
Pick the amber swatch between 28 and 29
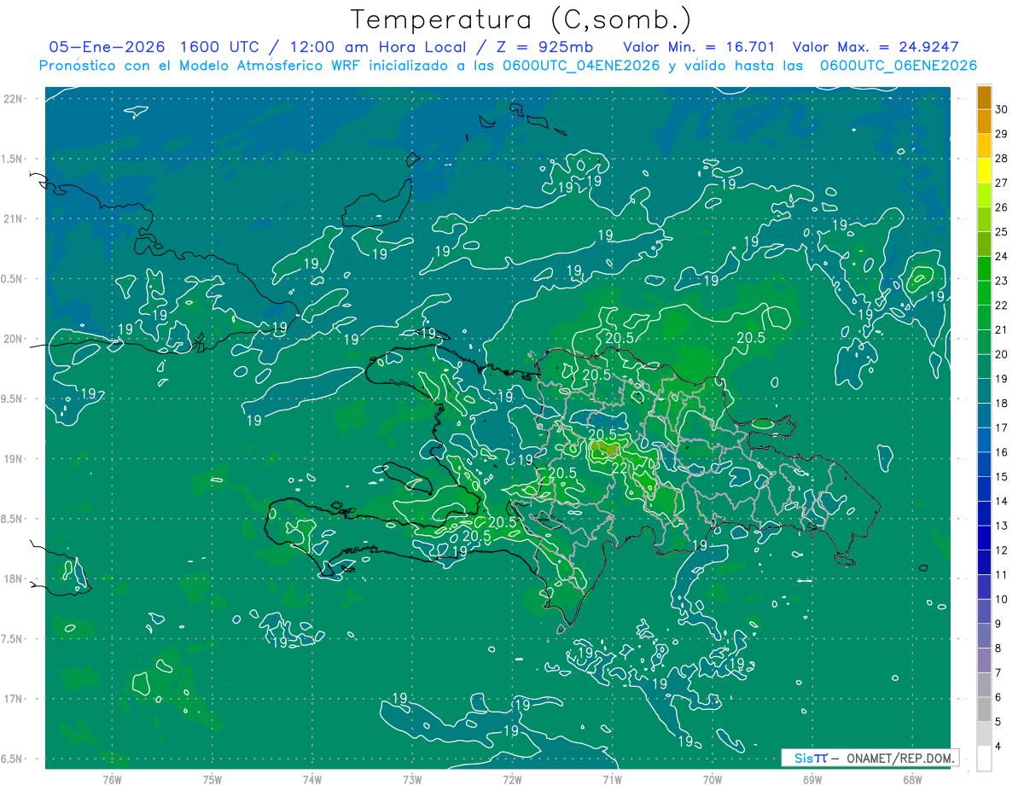pos(984,147)
